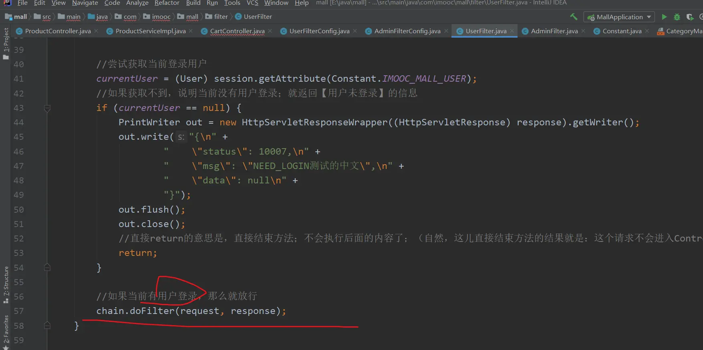Run with coverage using the shield icon
This screenshot has width=703, height=350.
click(690, 17)
